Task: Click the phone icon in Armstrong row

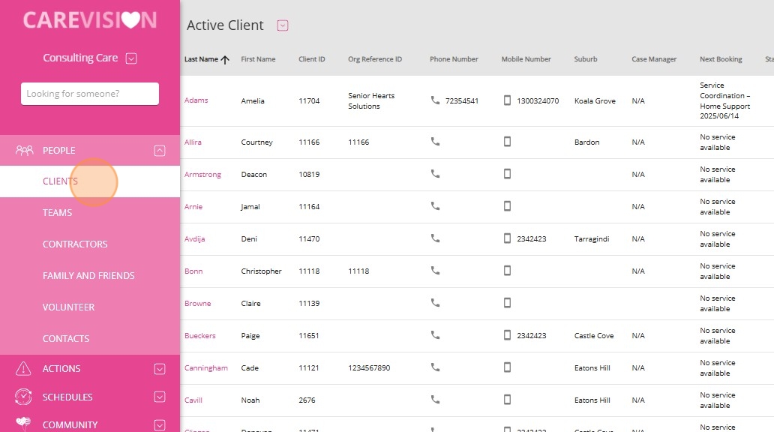Action: coord(435,174)
